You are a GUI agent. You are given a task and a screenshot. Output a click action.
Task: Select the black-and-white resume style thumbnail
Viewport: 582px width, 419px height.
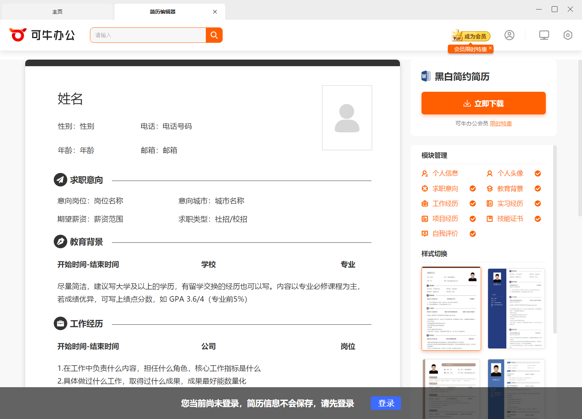point(451,309)
